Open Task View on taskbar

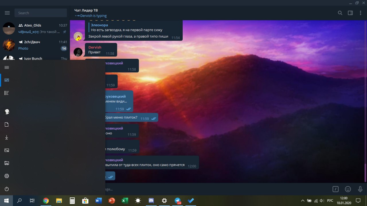(x=32, y=201)
